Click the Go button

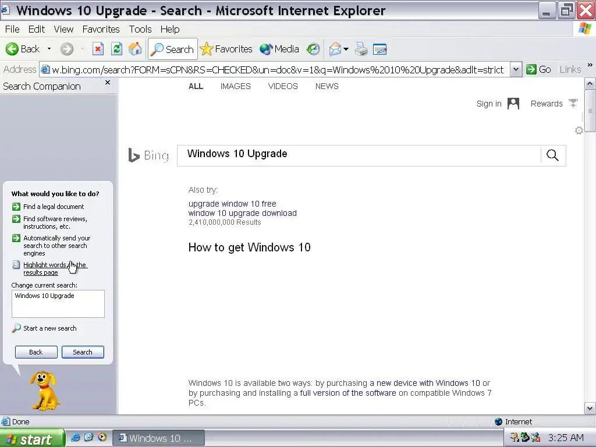pos(538,70)
